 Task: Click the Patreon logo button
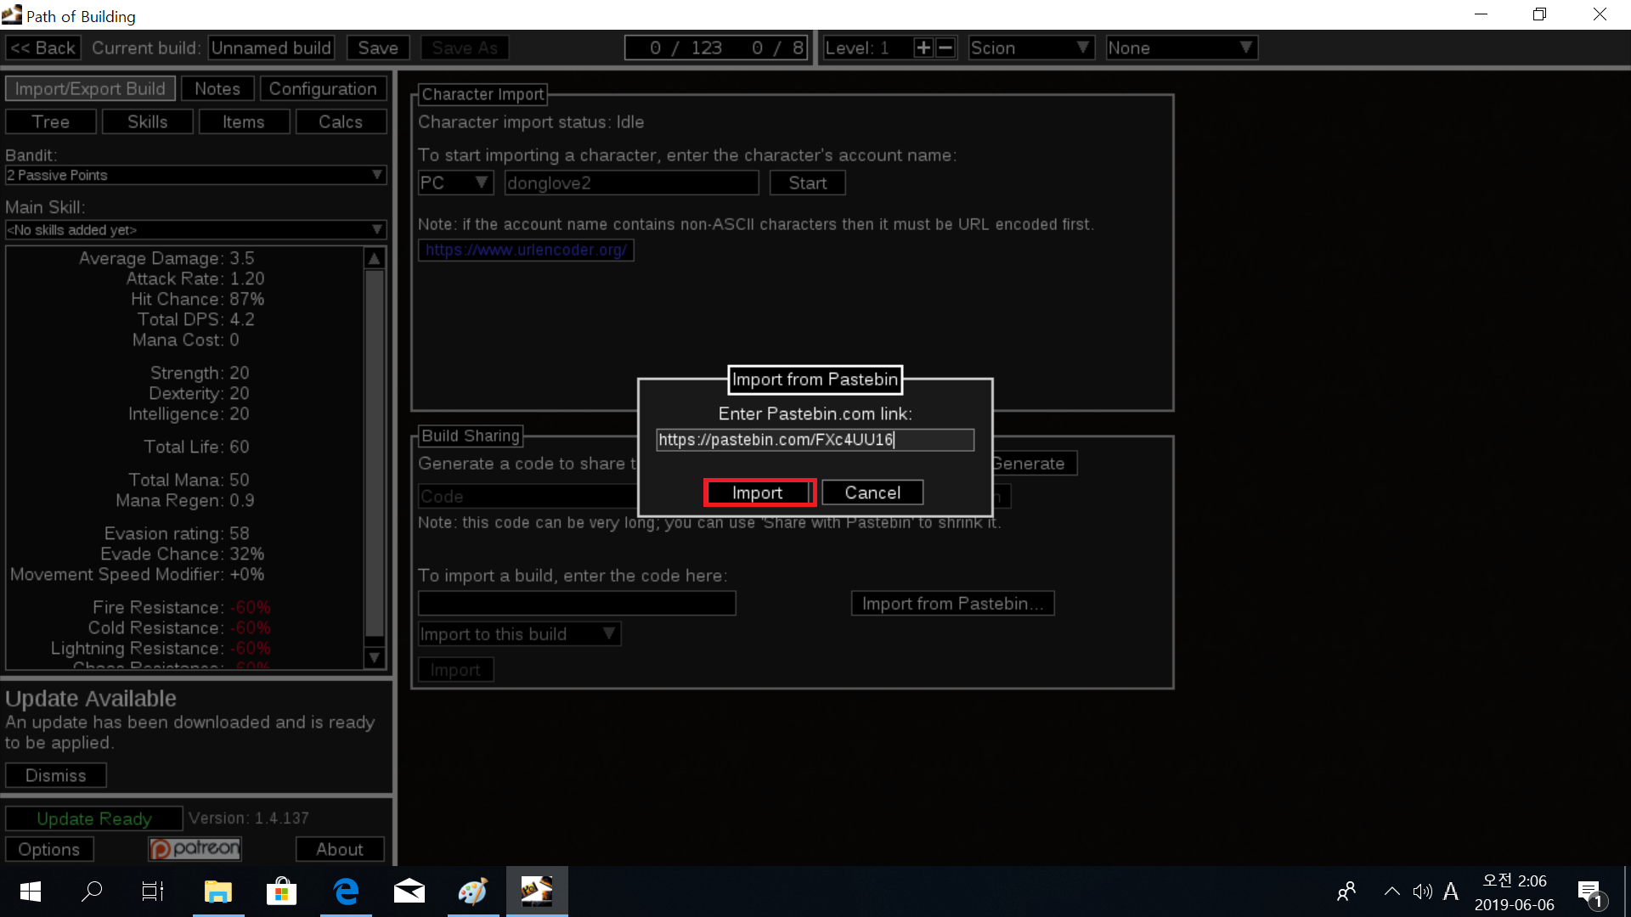[x=195, y=849]
